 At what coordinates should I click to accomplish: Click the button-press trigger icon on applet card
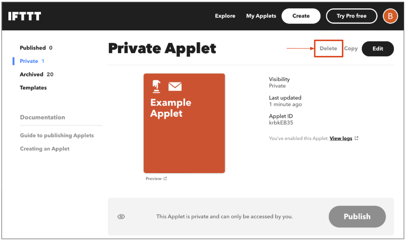click(x=157, y=86)
